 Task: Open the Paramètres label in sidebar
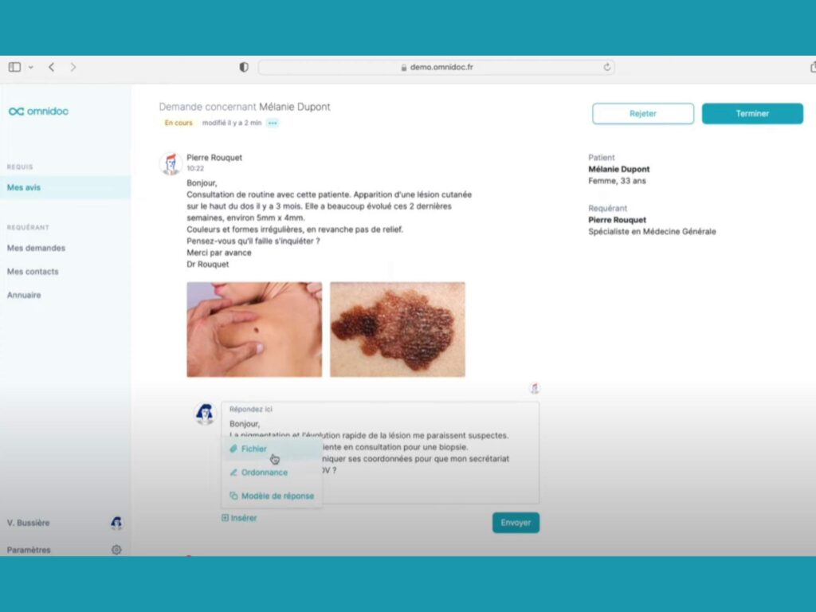pyautogui.click(x=29, y=550)
